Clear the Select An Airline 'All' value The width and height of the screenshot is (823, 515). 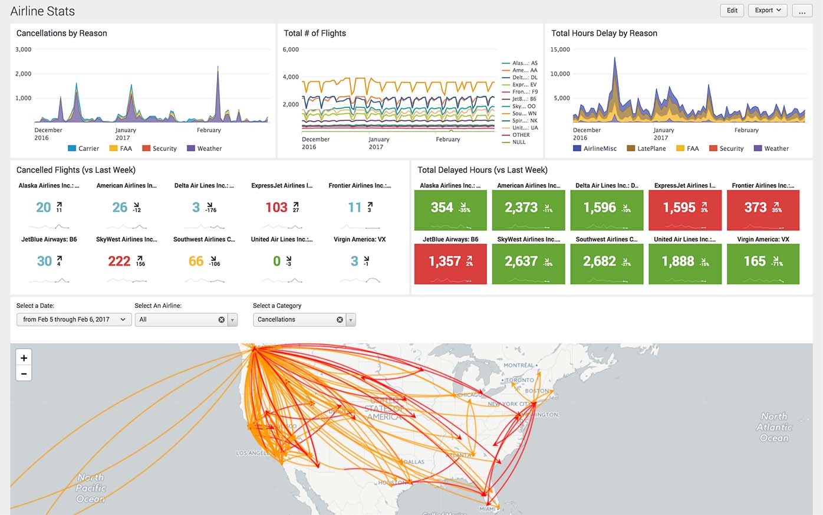pyautogui.click(x=222, y=320)
